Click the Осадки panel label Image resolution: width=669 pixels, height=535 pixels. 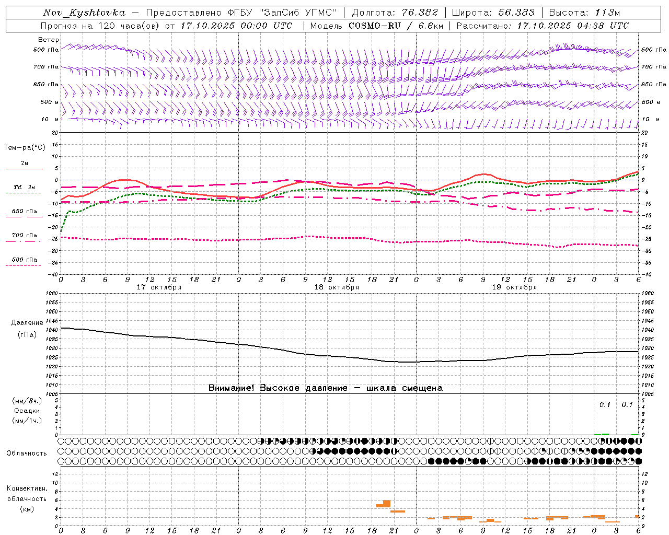click(x=27, y=411)
